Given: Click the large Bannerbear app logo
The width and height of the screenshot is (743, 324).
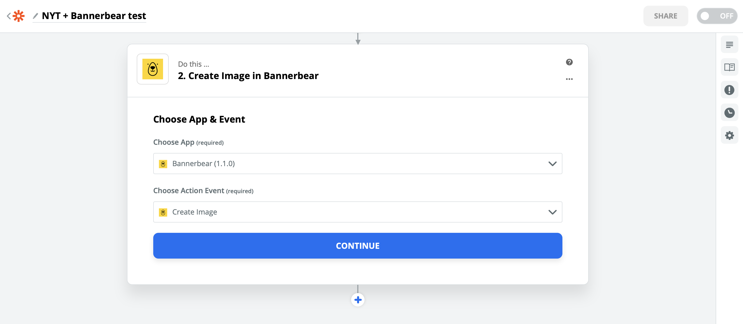Looking at the screenshot, I should (152, 69).
